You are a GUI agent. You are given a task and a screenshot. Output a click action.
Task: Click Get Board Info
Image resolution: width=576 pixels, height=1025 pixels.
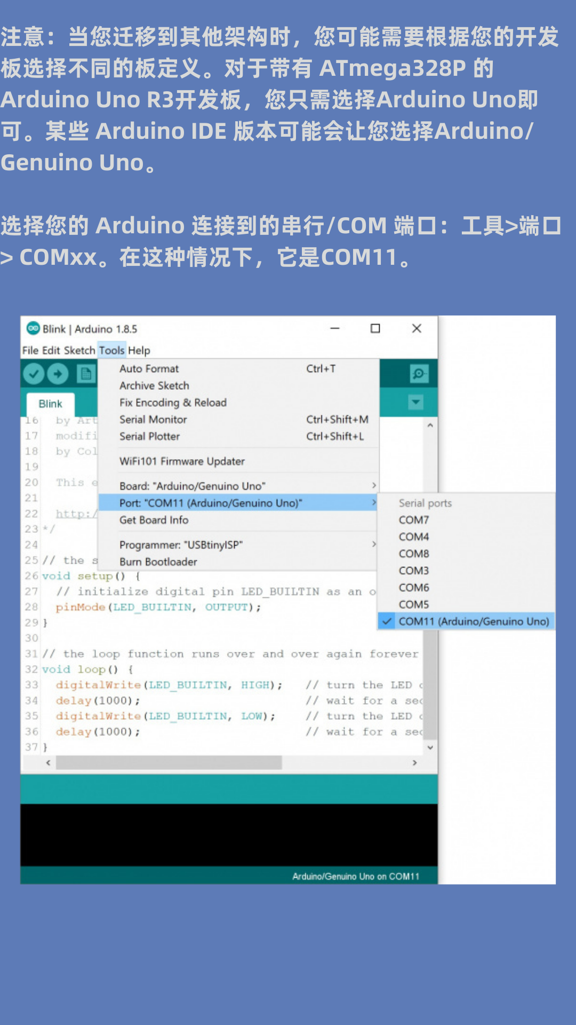[x=239, y=520]
